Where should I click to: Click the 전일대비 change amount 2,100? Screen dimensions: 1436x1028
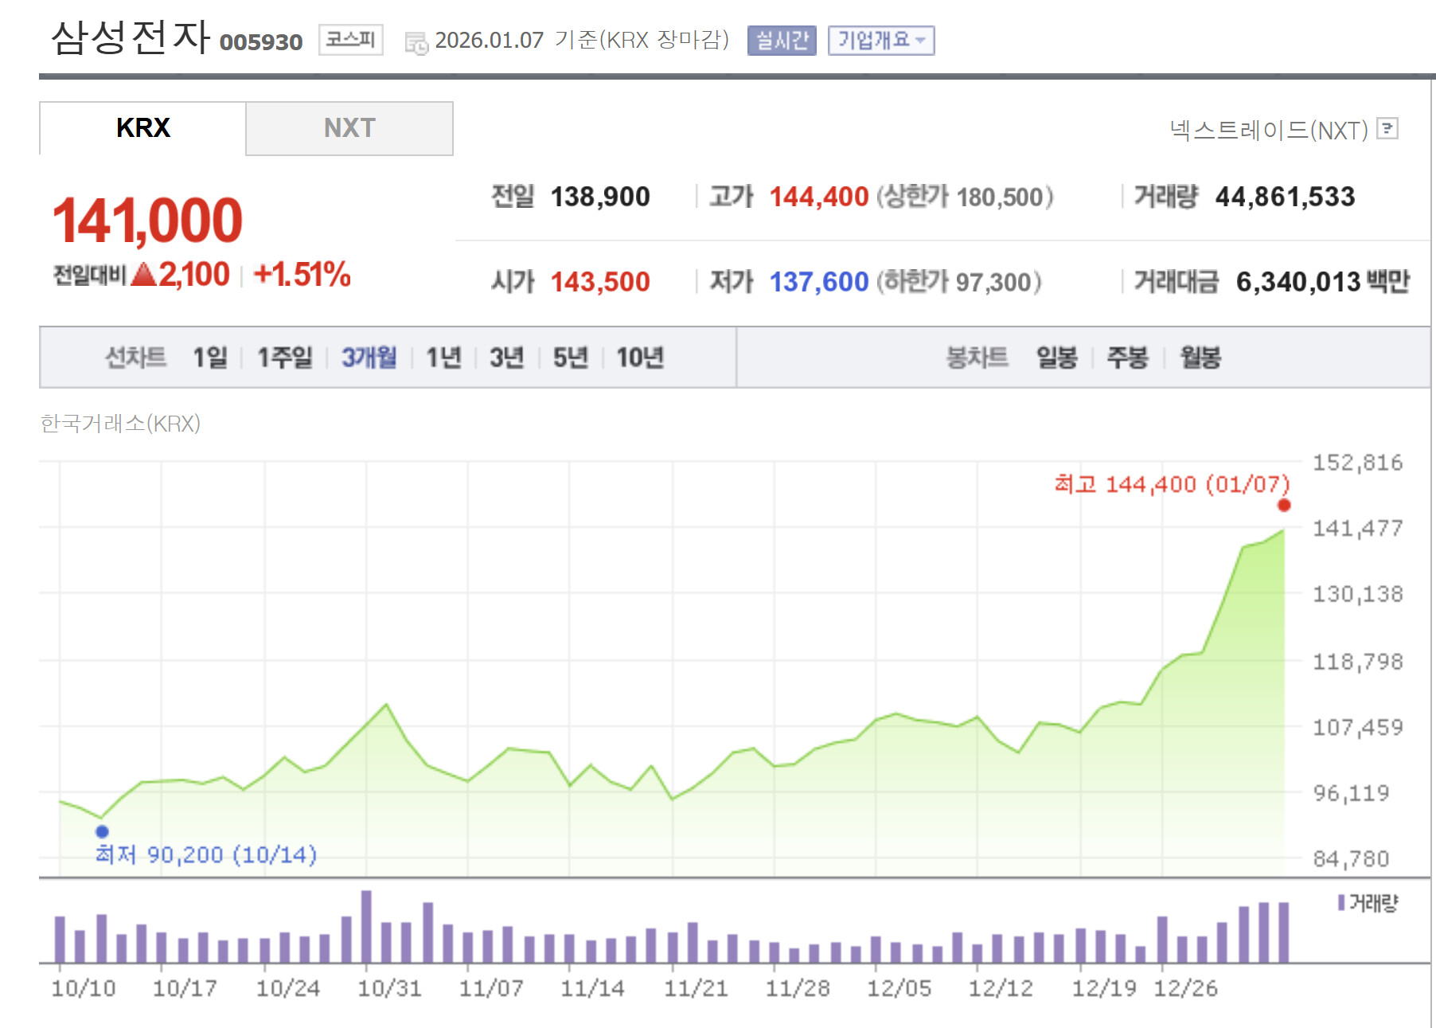[x=194, y=275]
